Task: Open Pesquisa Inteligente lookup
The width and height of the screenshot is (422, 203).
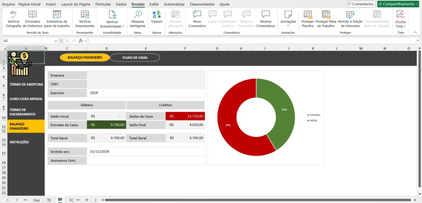Action: coord(138,15)
